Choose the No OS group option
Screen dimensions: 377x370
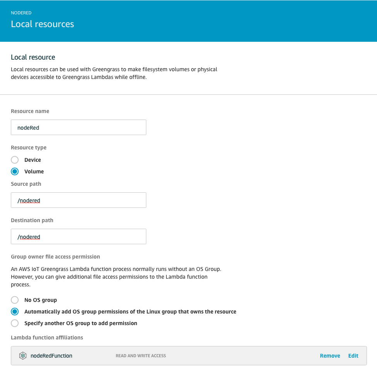(15, 300)
